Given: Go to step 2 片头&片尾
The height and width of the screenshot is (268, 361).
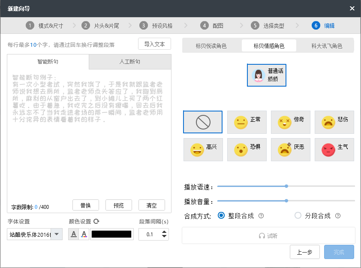Looking at the screenshot, I should (x=100, y=26).
